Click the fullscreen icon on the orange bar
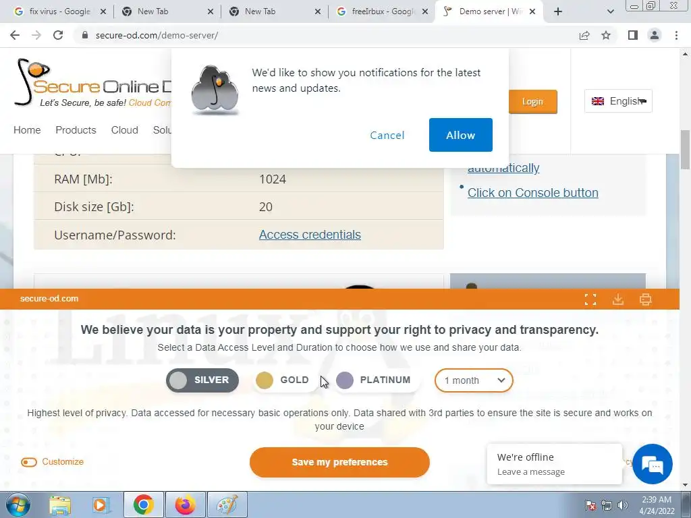This screenshot has height=518, width=691. pyautogui.click(x=590, y=299)
